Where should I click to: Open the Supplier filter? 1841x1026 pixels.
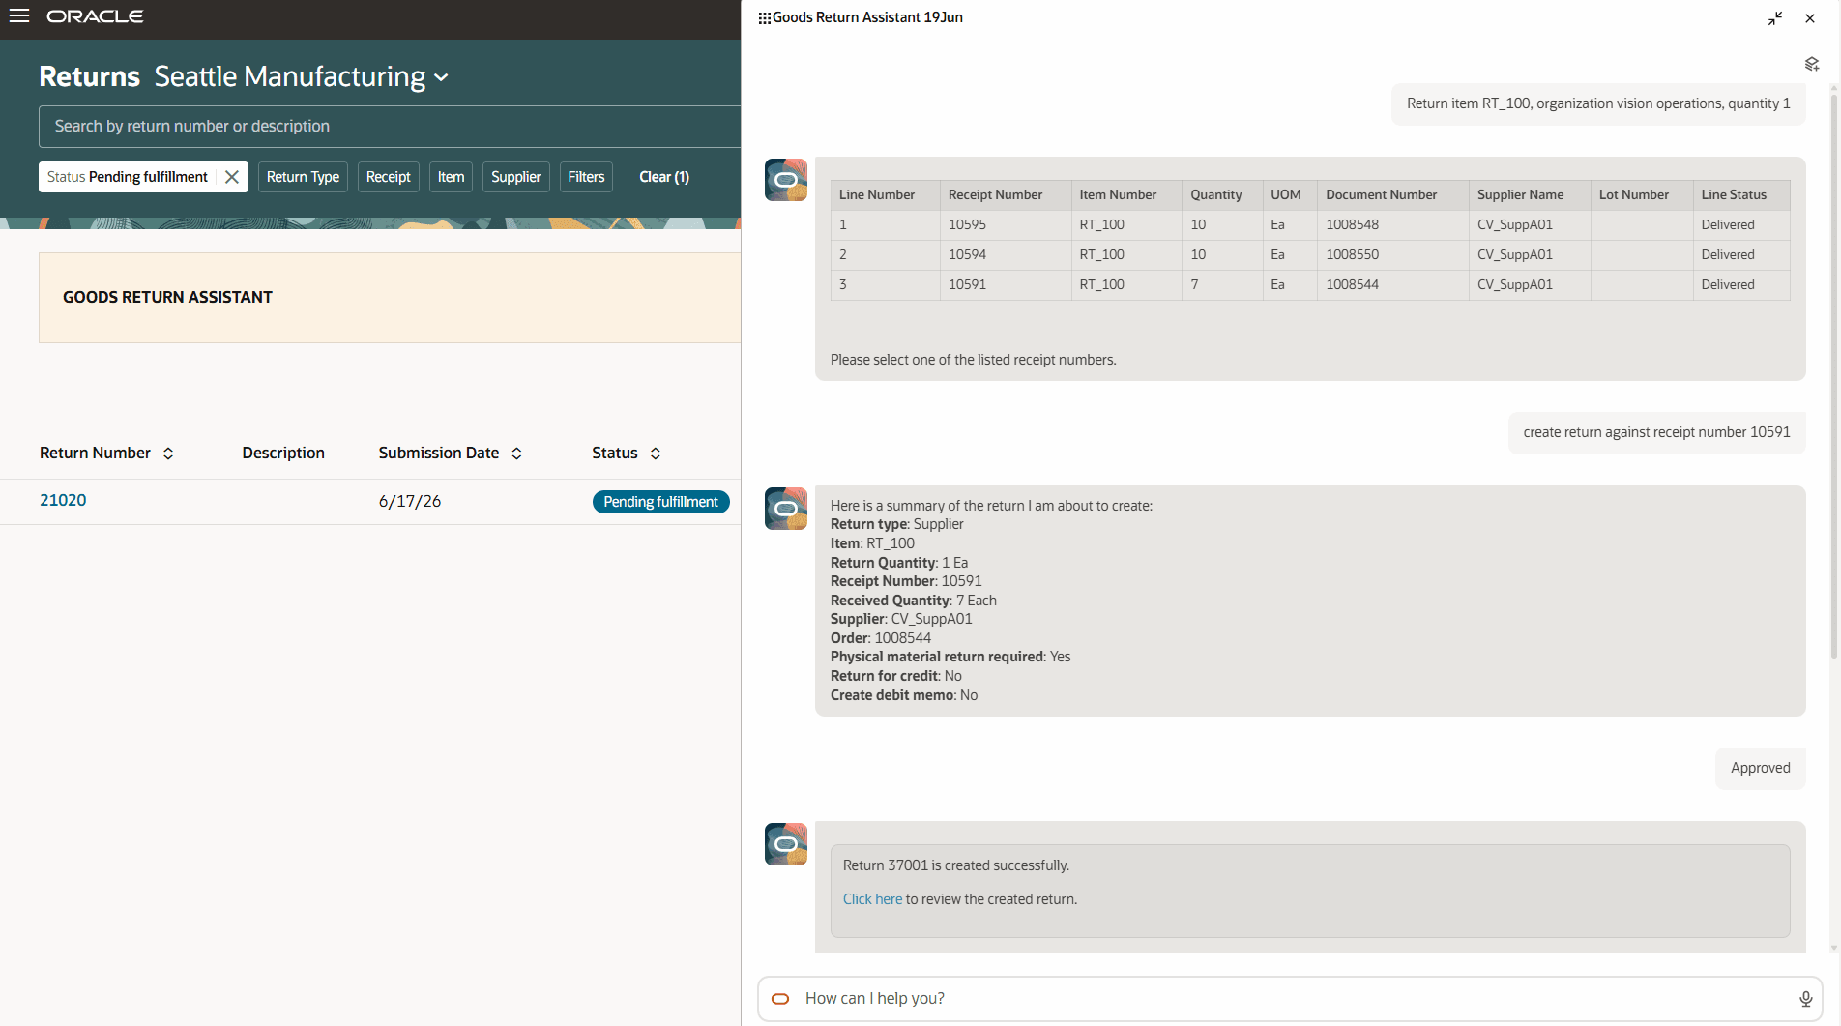point(515,177)
